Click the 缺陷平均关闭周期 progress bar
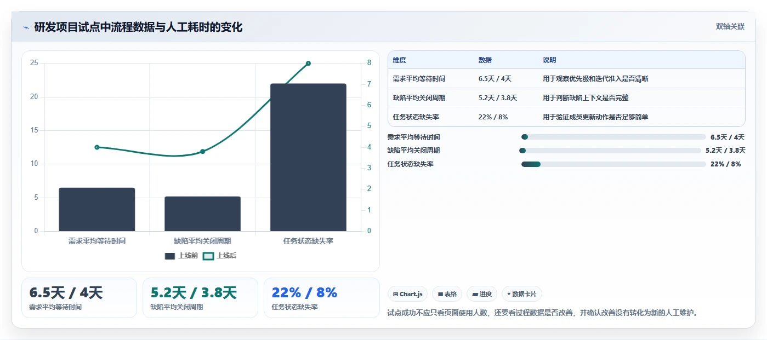 click(610, 151)
